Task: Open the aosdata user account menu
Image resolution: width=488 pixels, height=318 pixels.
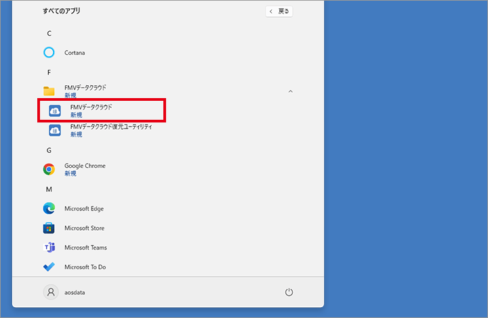Action: tap(68, 292)
